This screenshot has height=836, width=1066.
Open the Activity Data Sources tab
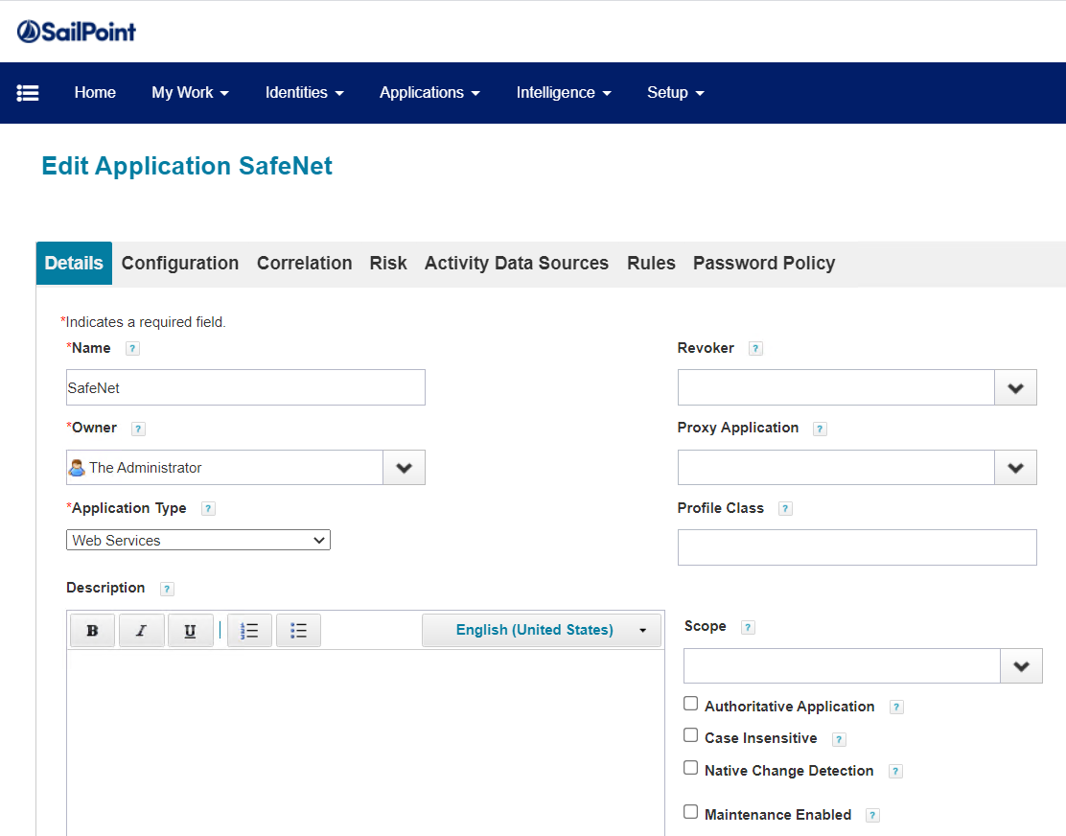click(517, 263)
